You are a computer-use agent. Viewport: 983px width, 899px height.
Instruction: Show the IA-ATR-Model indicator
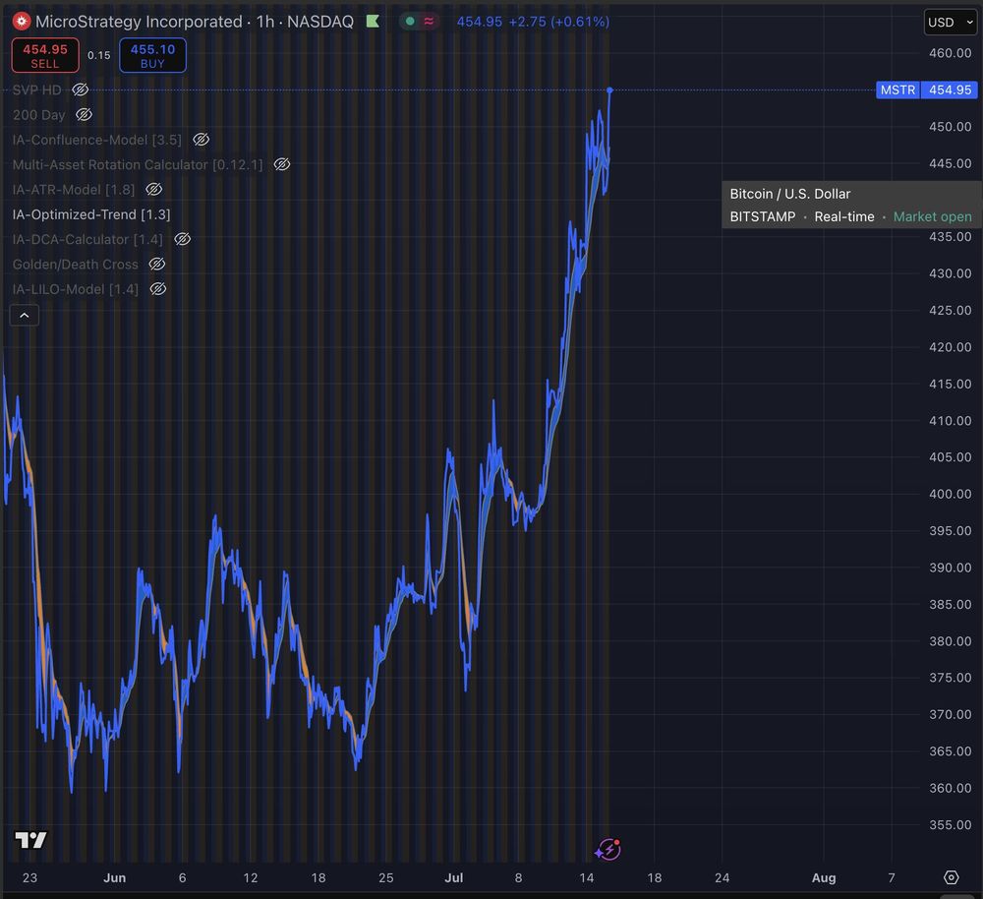coord(154,190)
